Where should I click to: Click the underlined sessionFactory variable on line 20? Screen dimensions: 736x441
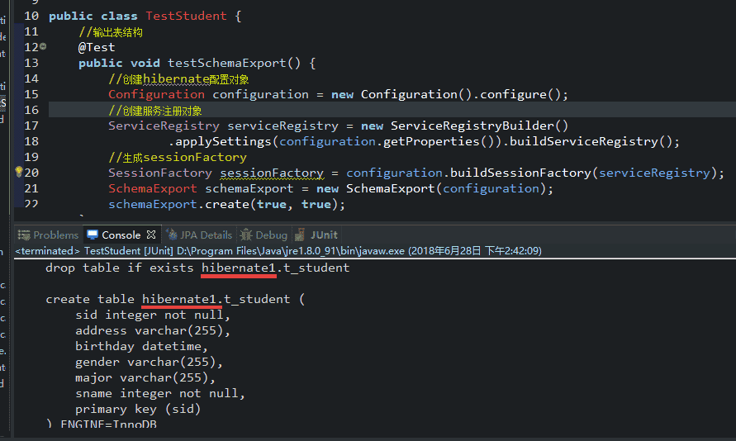pyautogui.click(x=272, y=173)
